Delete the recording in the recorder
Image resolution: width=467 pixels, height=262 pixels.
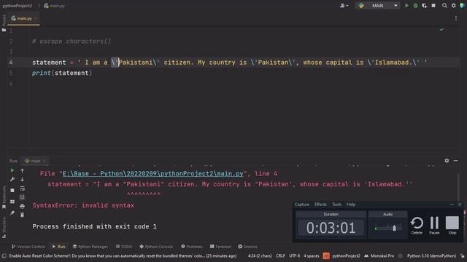(417, 226)
